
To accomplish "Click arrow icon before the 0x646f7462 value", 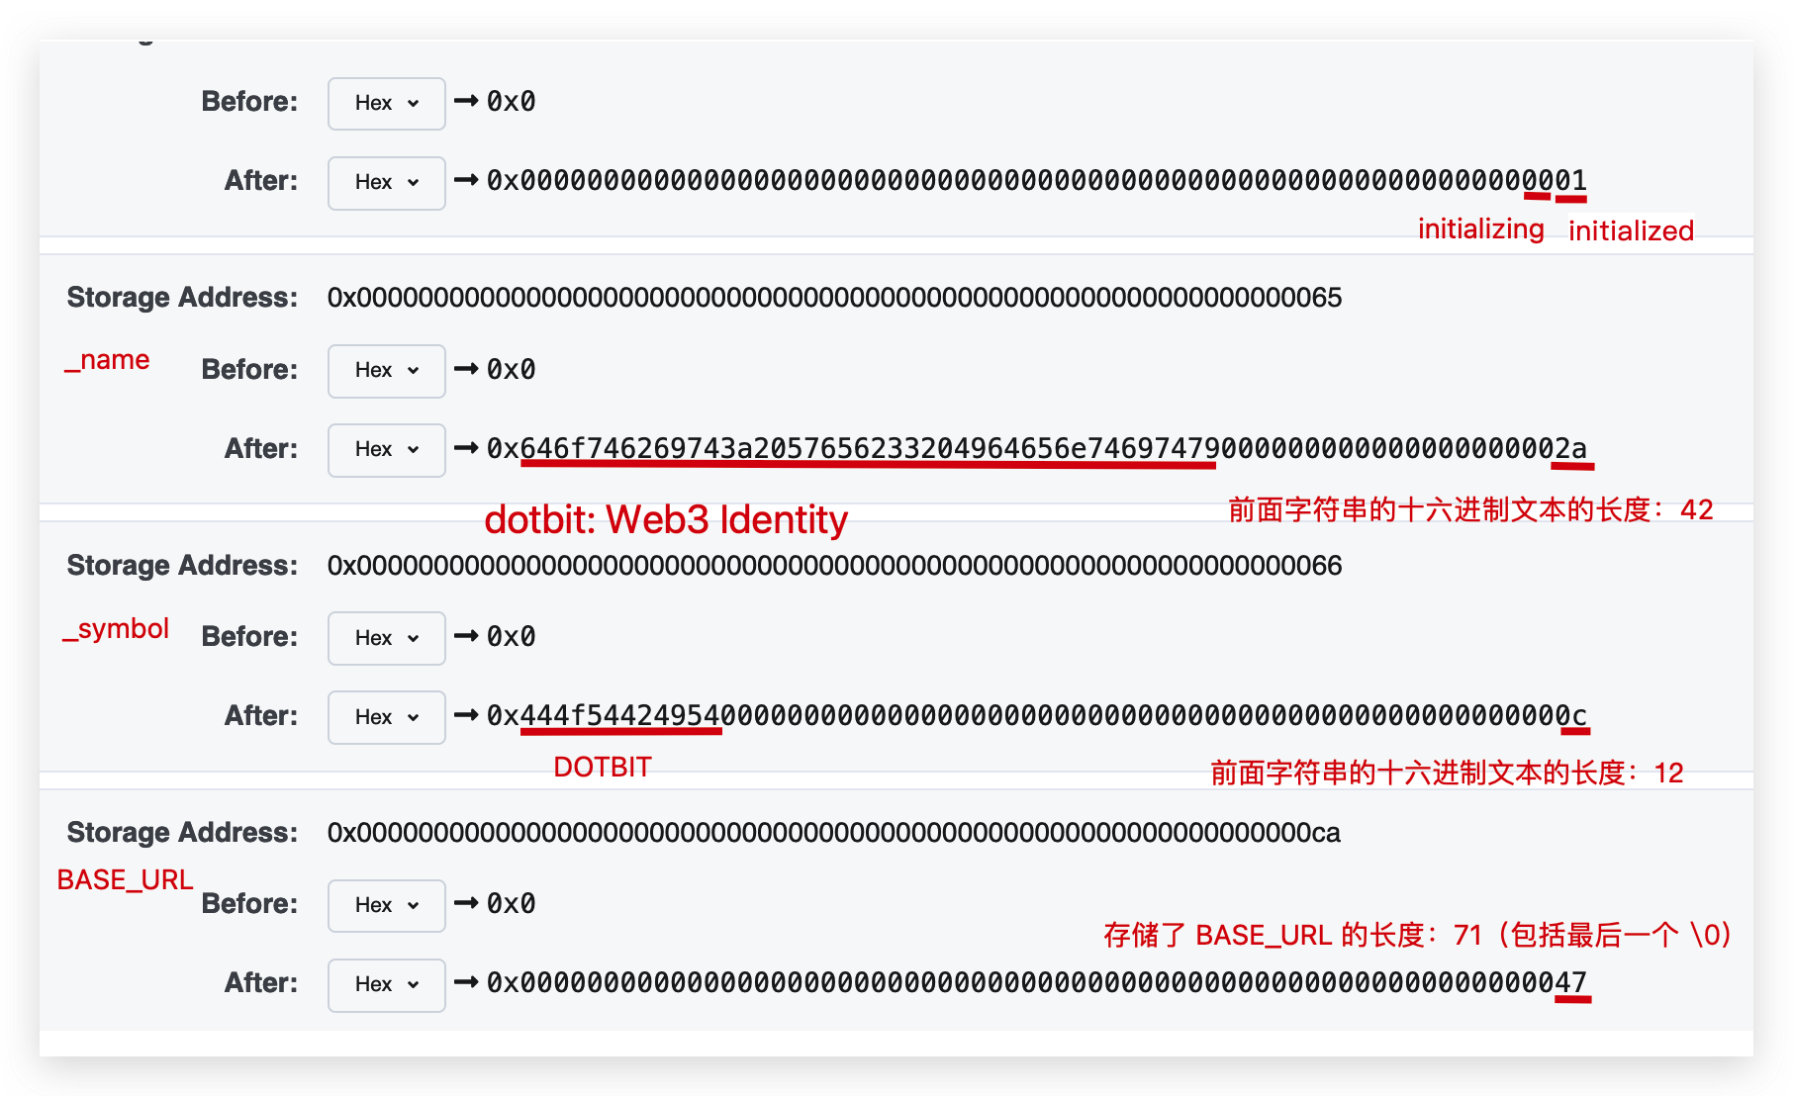I will tap(466, 448).
